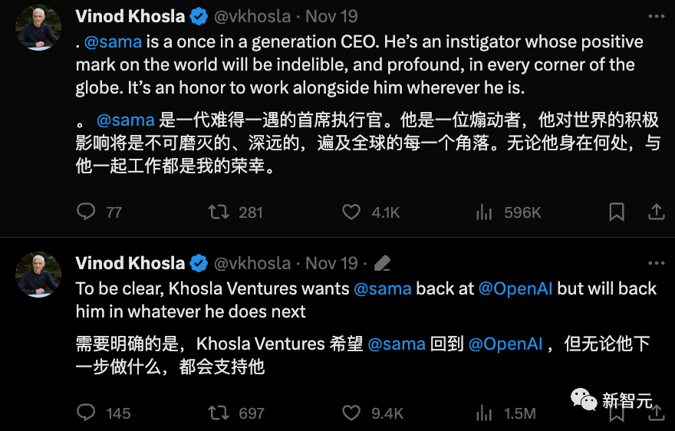
Task: Reply to second tweet with 145 replies
Action: pos(86,413)
